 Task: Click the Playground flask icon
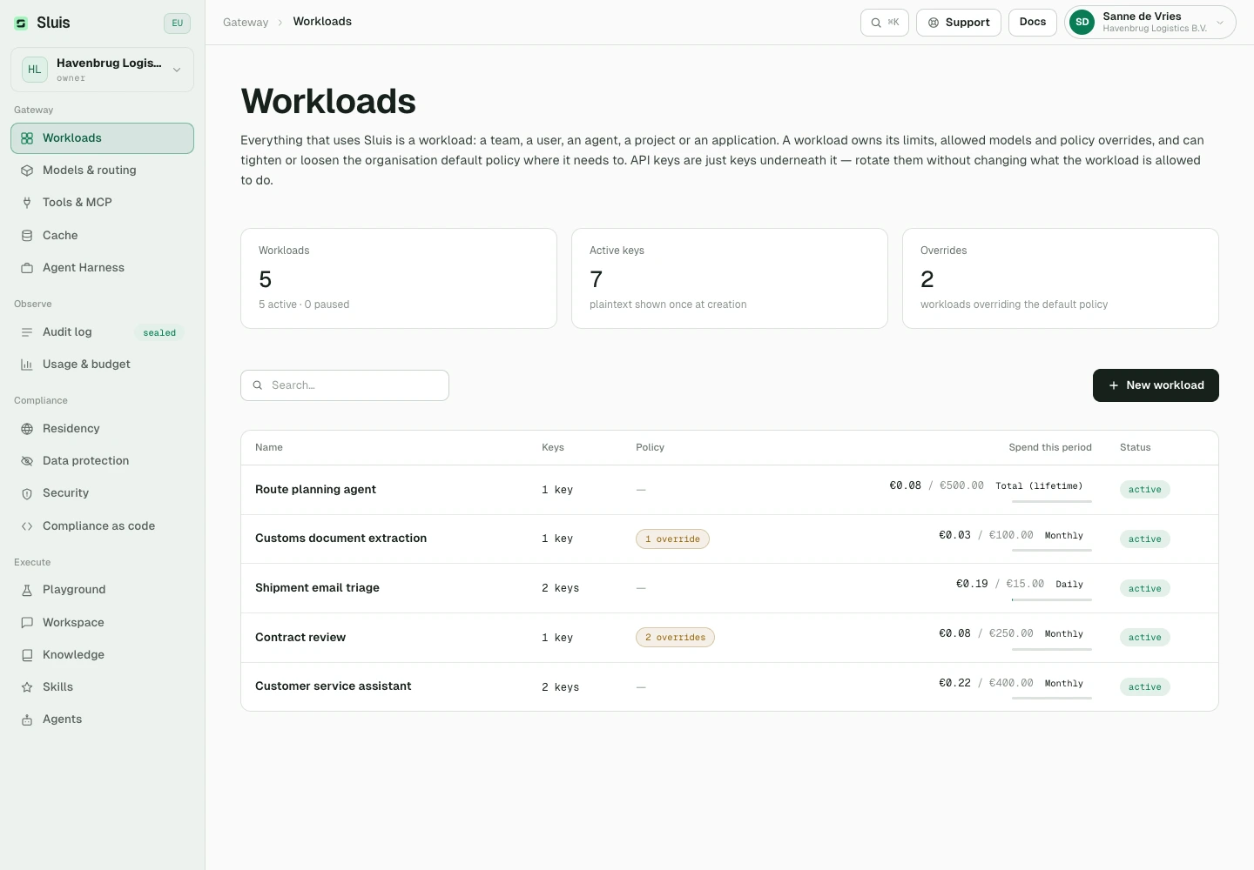27,590
